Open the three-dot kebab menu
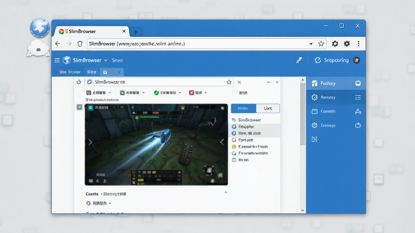Screen dimensions: 415x233 pos(358,44)
